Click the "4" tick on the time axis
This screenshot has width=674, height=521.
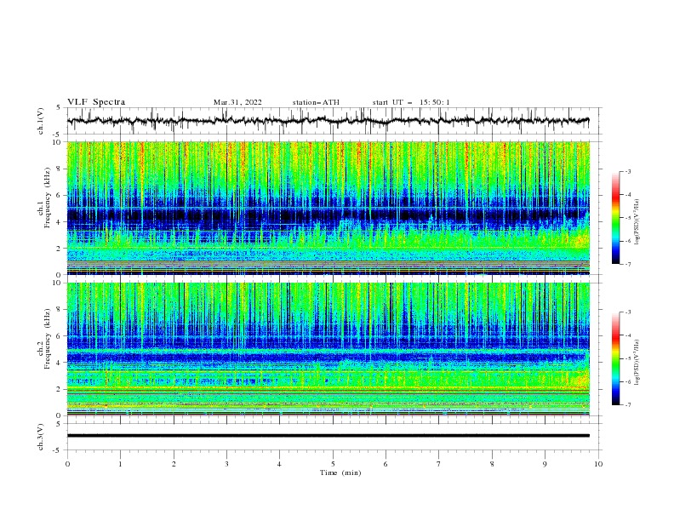[279, 464]
